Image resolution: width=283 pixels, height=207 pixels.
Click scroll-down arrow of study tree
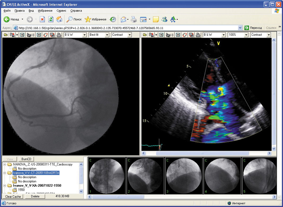[81, 191]
